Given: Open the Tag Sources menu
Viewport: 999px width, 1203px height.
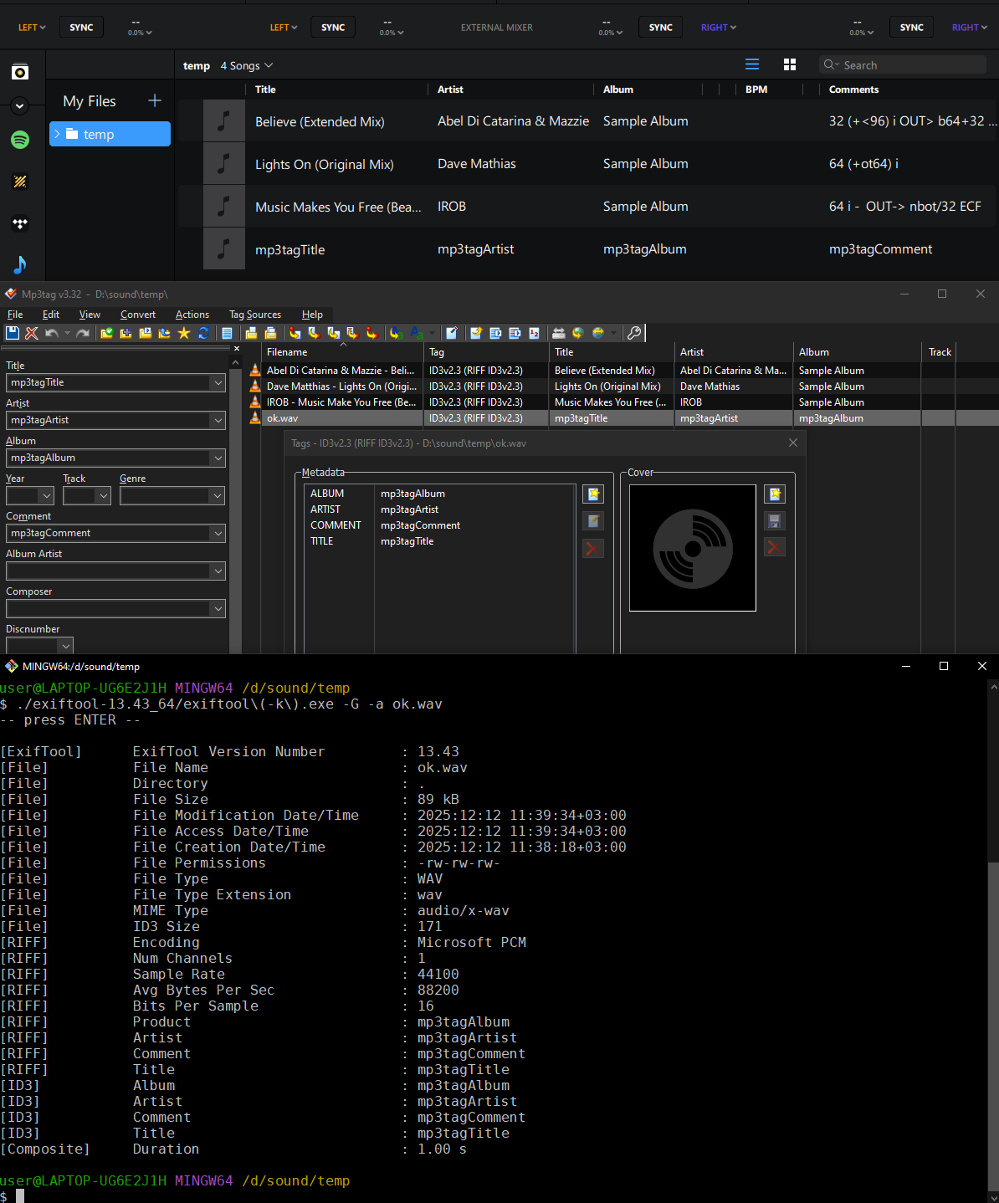Looking at the screenshot, I should (x=255, y=315).
